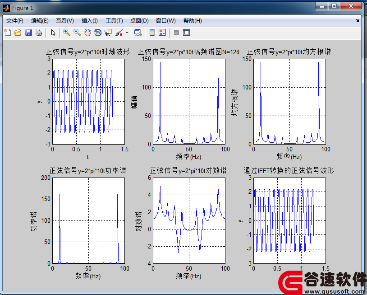Activate the Zoom In tool
This screenshot has width=367, height=295.
67,33
